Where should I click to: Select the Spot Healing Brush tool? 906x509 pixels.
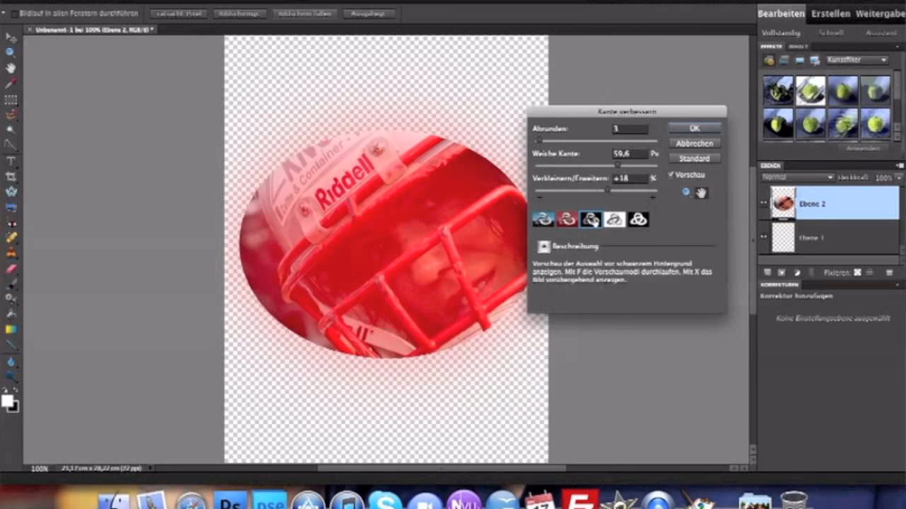[x=11, y=238]
